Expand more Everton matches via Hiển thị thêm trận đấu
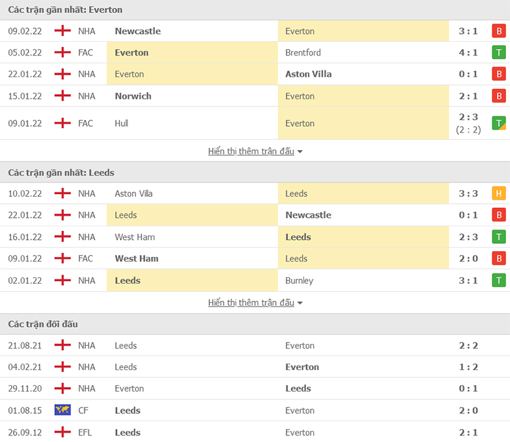510x442 pixels. (x=251, y=151)
